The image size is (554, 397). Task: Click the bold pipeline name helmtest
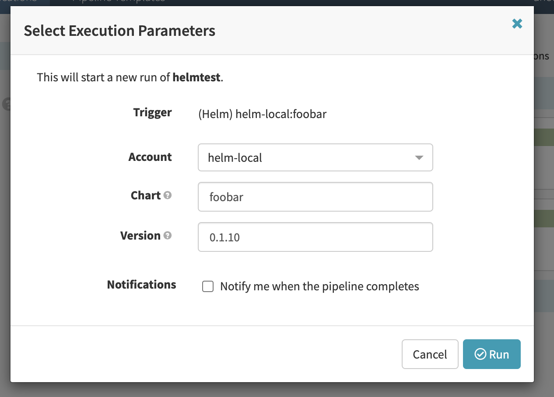(196, 77)
